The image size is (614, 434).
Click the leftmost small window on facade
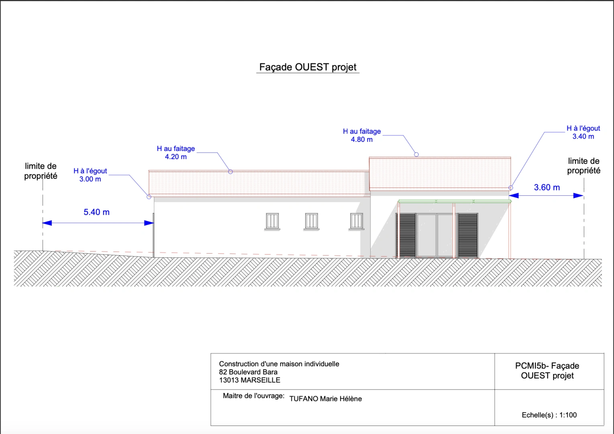[x=272, y=221]
